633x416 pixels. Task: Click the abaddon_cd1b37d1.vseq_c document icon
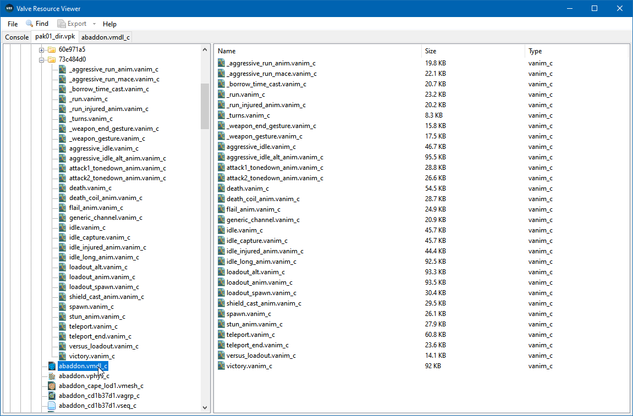[x=52, y=406]
